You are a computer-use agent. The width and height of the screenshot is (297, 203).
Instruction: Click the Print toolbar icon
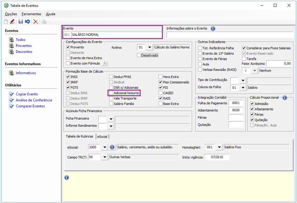[44, 22]
